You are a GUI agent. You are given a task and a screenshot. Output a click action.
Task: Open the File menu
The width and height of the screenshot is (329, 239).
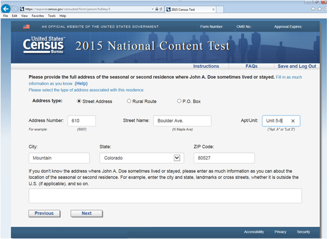coord(5,16)
